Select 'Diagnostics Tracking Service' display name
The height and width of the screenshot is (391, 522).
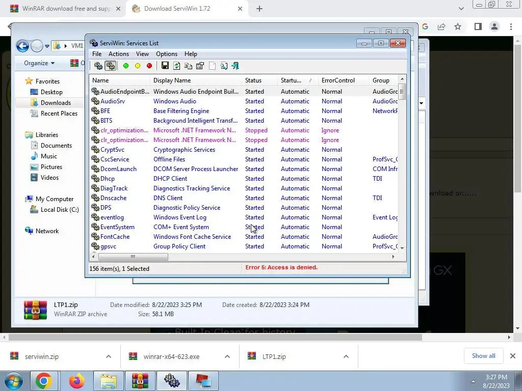coord(192,188)
